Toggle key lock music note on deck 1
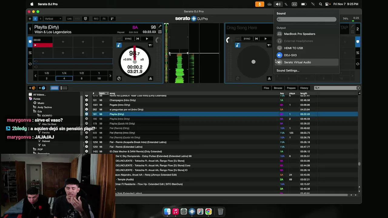 [119, 45]
